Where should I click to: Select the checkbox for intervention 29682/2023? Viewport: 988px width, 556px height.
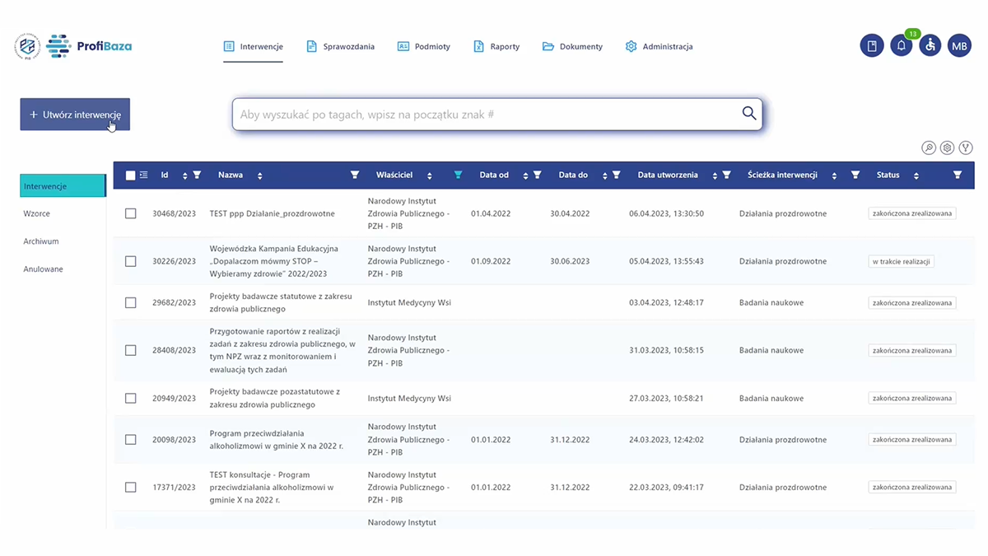click(131, 302)
